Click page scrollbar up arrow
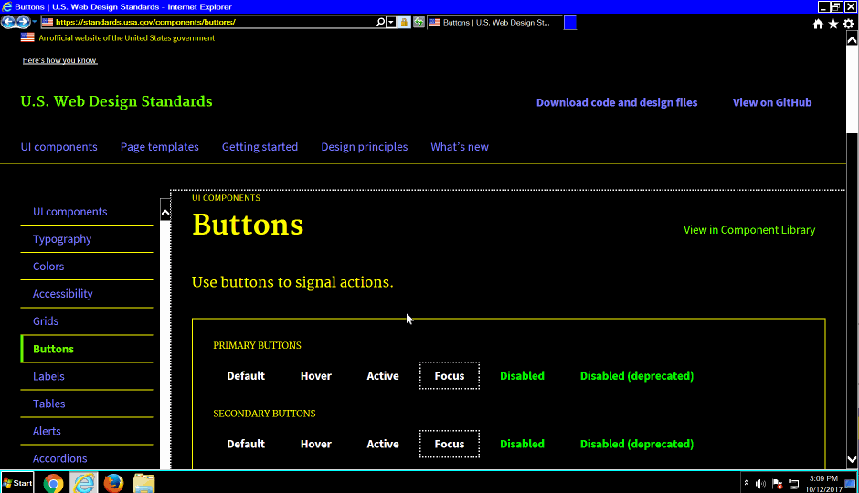859x493 pixels. click(x=852, y=40)
